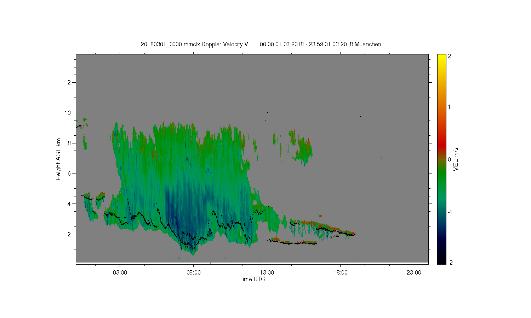
Task: Click the 18:00 time tick label
Action: click(341, 272)
